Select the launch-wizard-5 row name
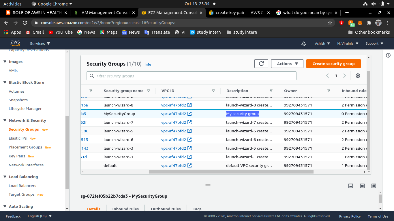394x221 pixels. [118, 131]
